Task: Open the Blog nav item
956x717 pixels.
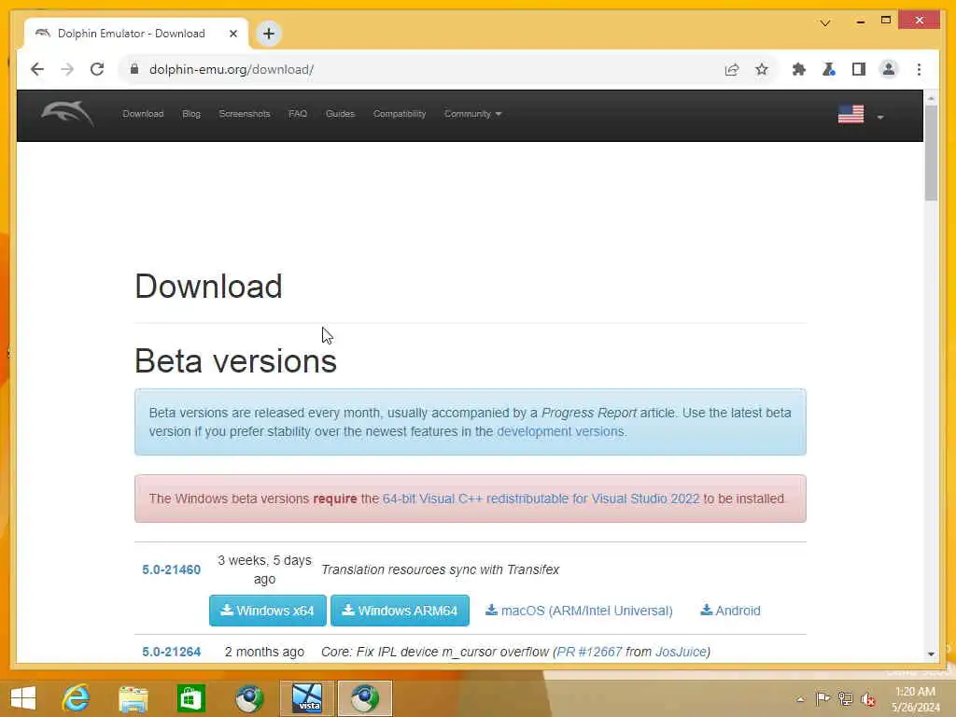Action: click(x=190, y=114)
